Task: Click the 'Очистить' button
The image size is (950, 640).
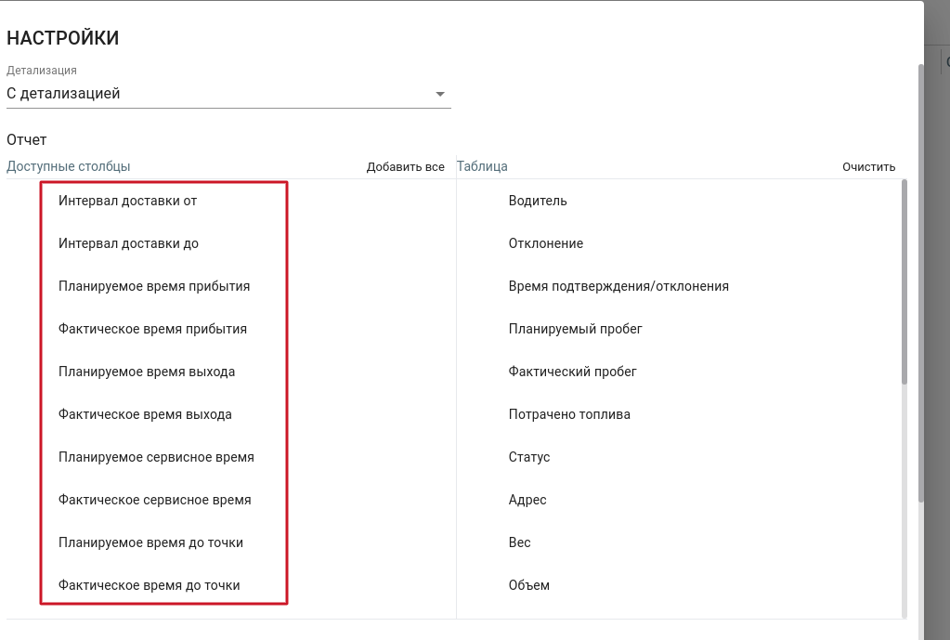Action: coord(868,167)
